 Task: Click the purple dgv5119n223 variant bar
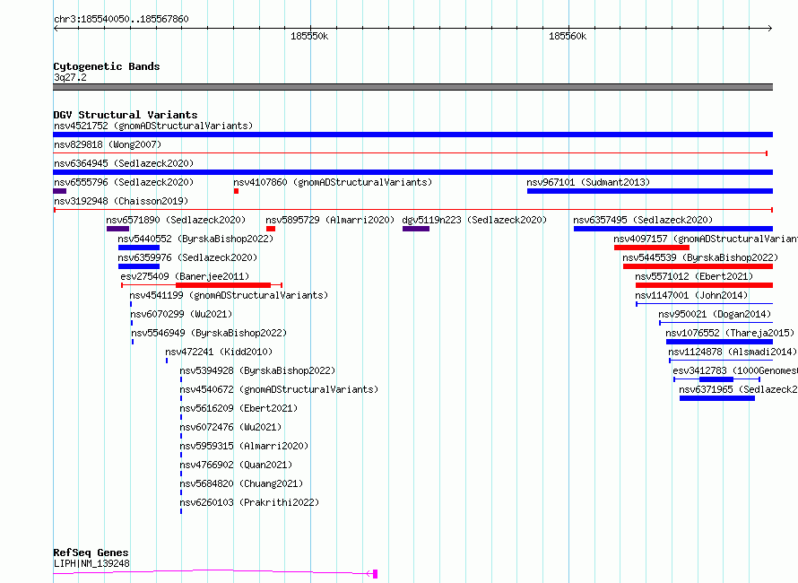click(416, 229)
